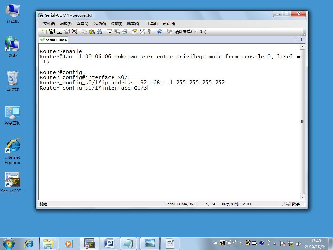Click the Paste clipboard icon
Screen dimensions: 333x250
92,32
